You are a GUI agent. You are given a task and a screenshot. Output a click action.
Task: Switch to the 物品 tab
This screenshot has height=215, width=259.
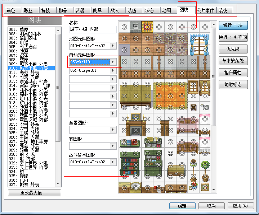click(65, 10)
